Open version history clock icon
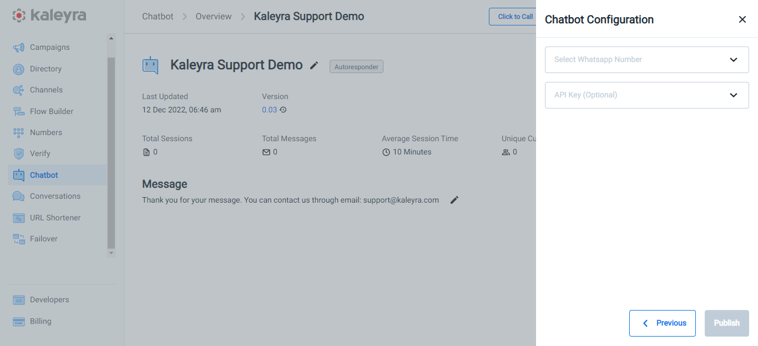This screenshot has height=346, width=758. 283,110
